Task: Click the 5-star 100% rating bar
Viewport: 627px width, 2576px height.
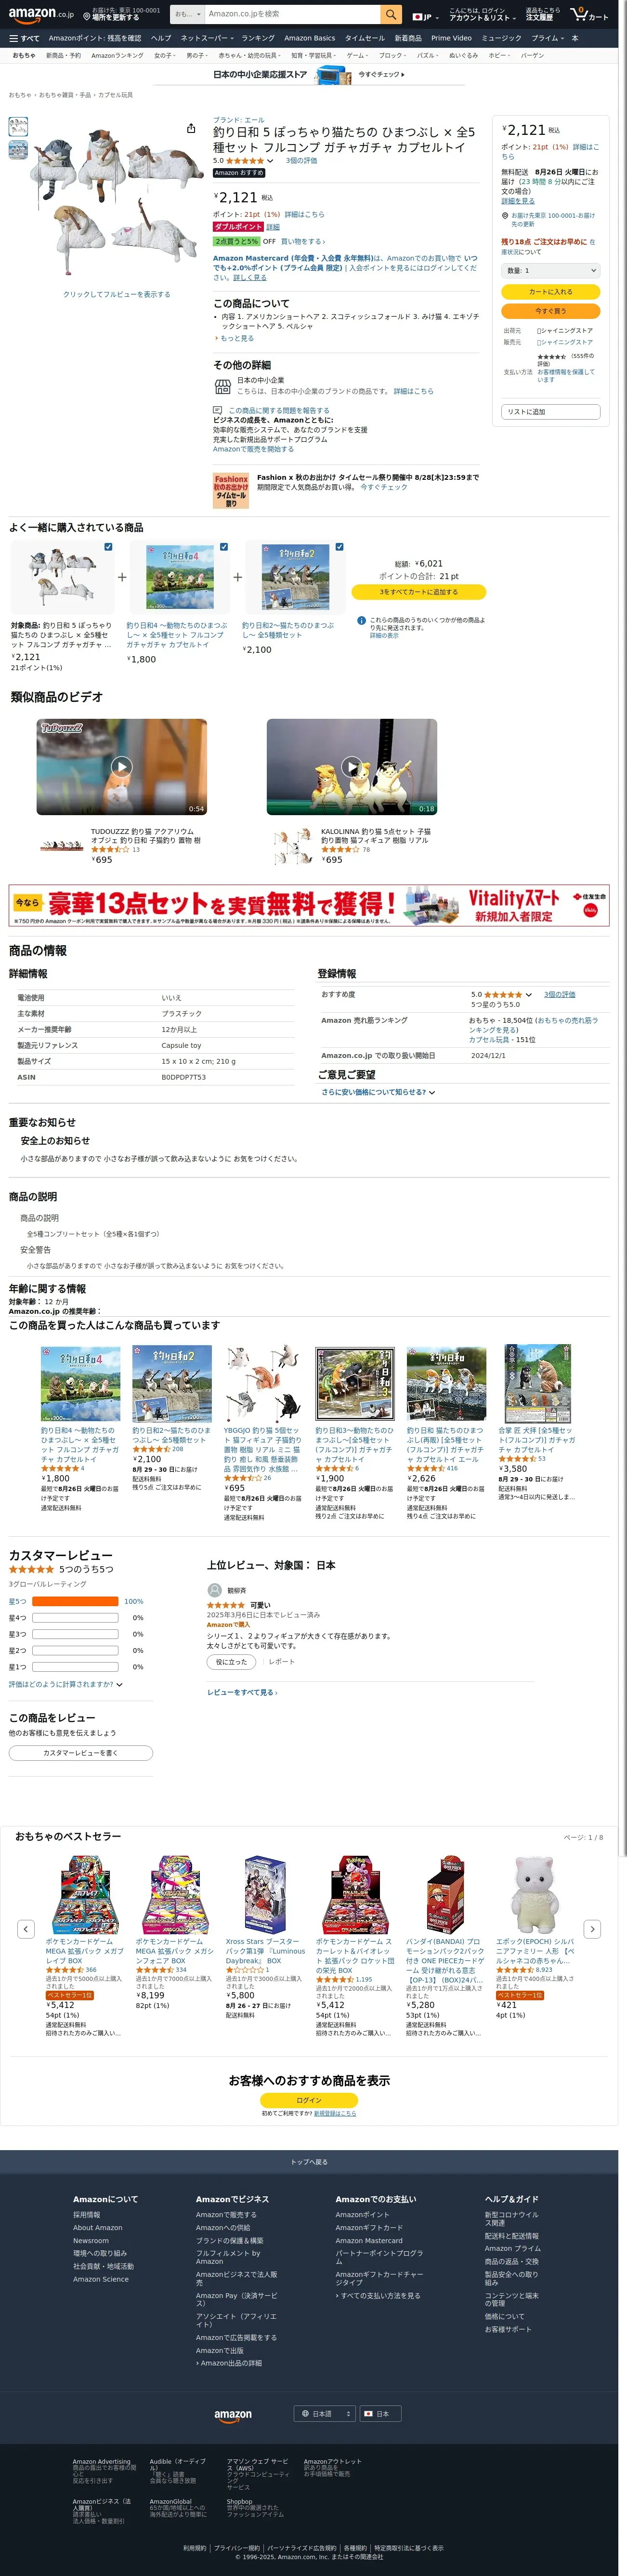Action: (x=75, y=1601)
